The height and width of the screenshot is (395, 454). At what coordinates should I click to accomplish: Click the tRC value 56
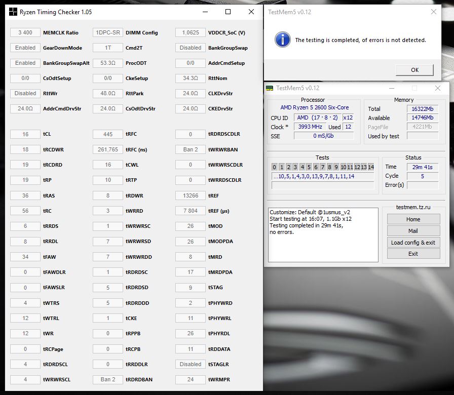pos(25,211)
